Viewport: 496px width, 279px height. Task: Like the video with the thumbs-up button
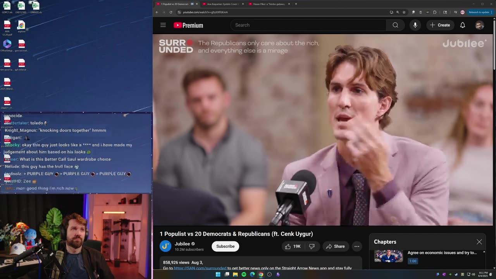click(x=293, y=246)
